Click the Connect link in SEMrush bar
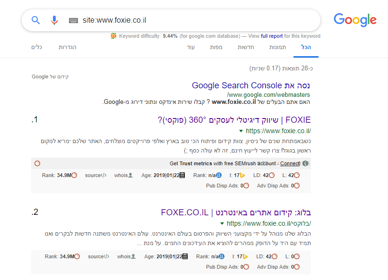The height and width of the screenshot is (280, 388). pyautogui.click(x=290, y=163)
